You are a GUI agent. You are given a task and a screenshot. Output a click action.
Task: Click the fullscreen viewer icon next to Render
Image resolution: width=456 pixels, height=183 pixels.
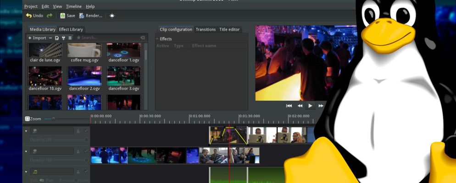[112, 16]
